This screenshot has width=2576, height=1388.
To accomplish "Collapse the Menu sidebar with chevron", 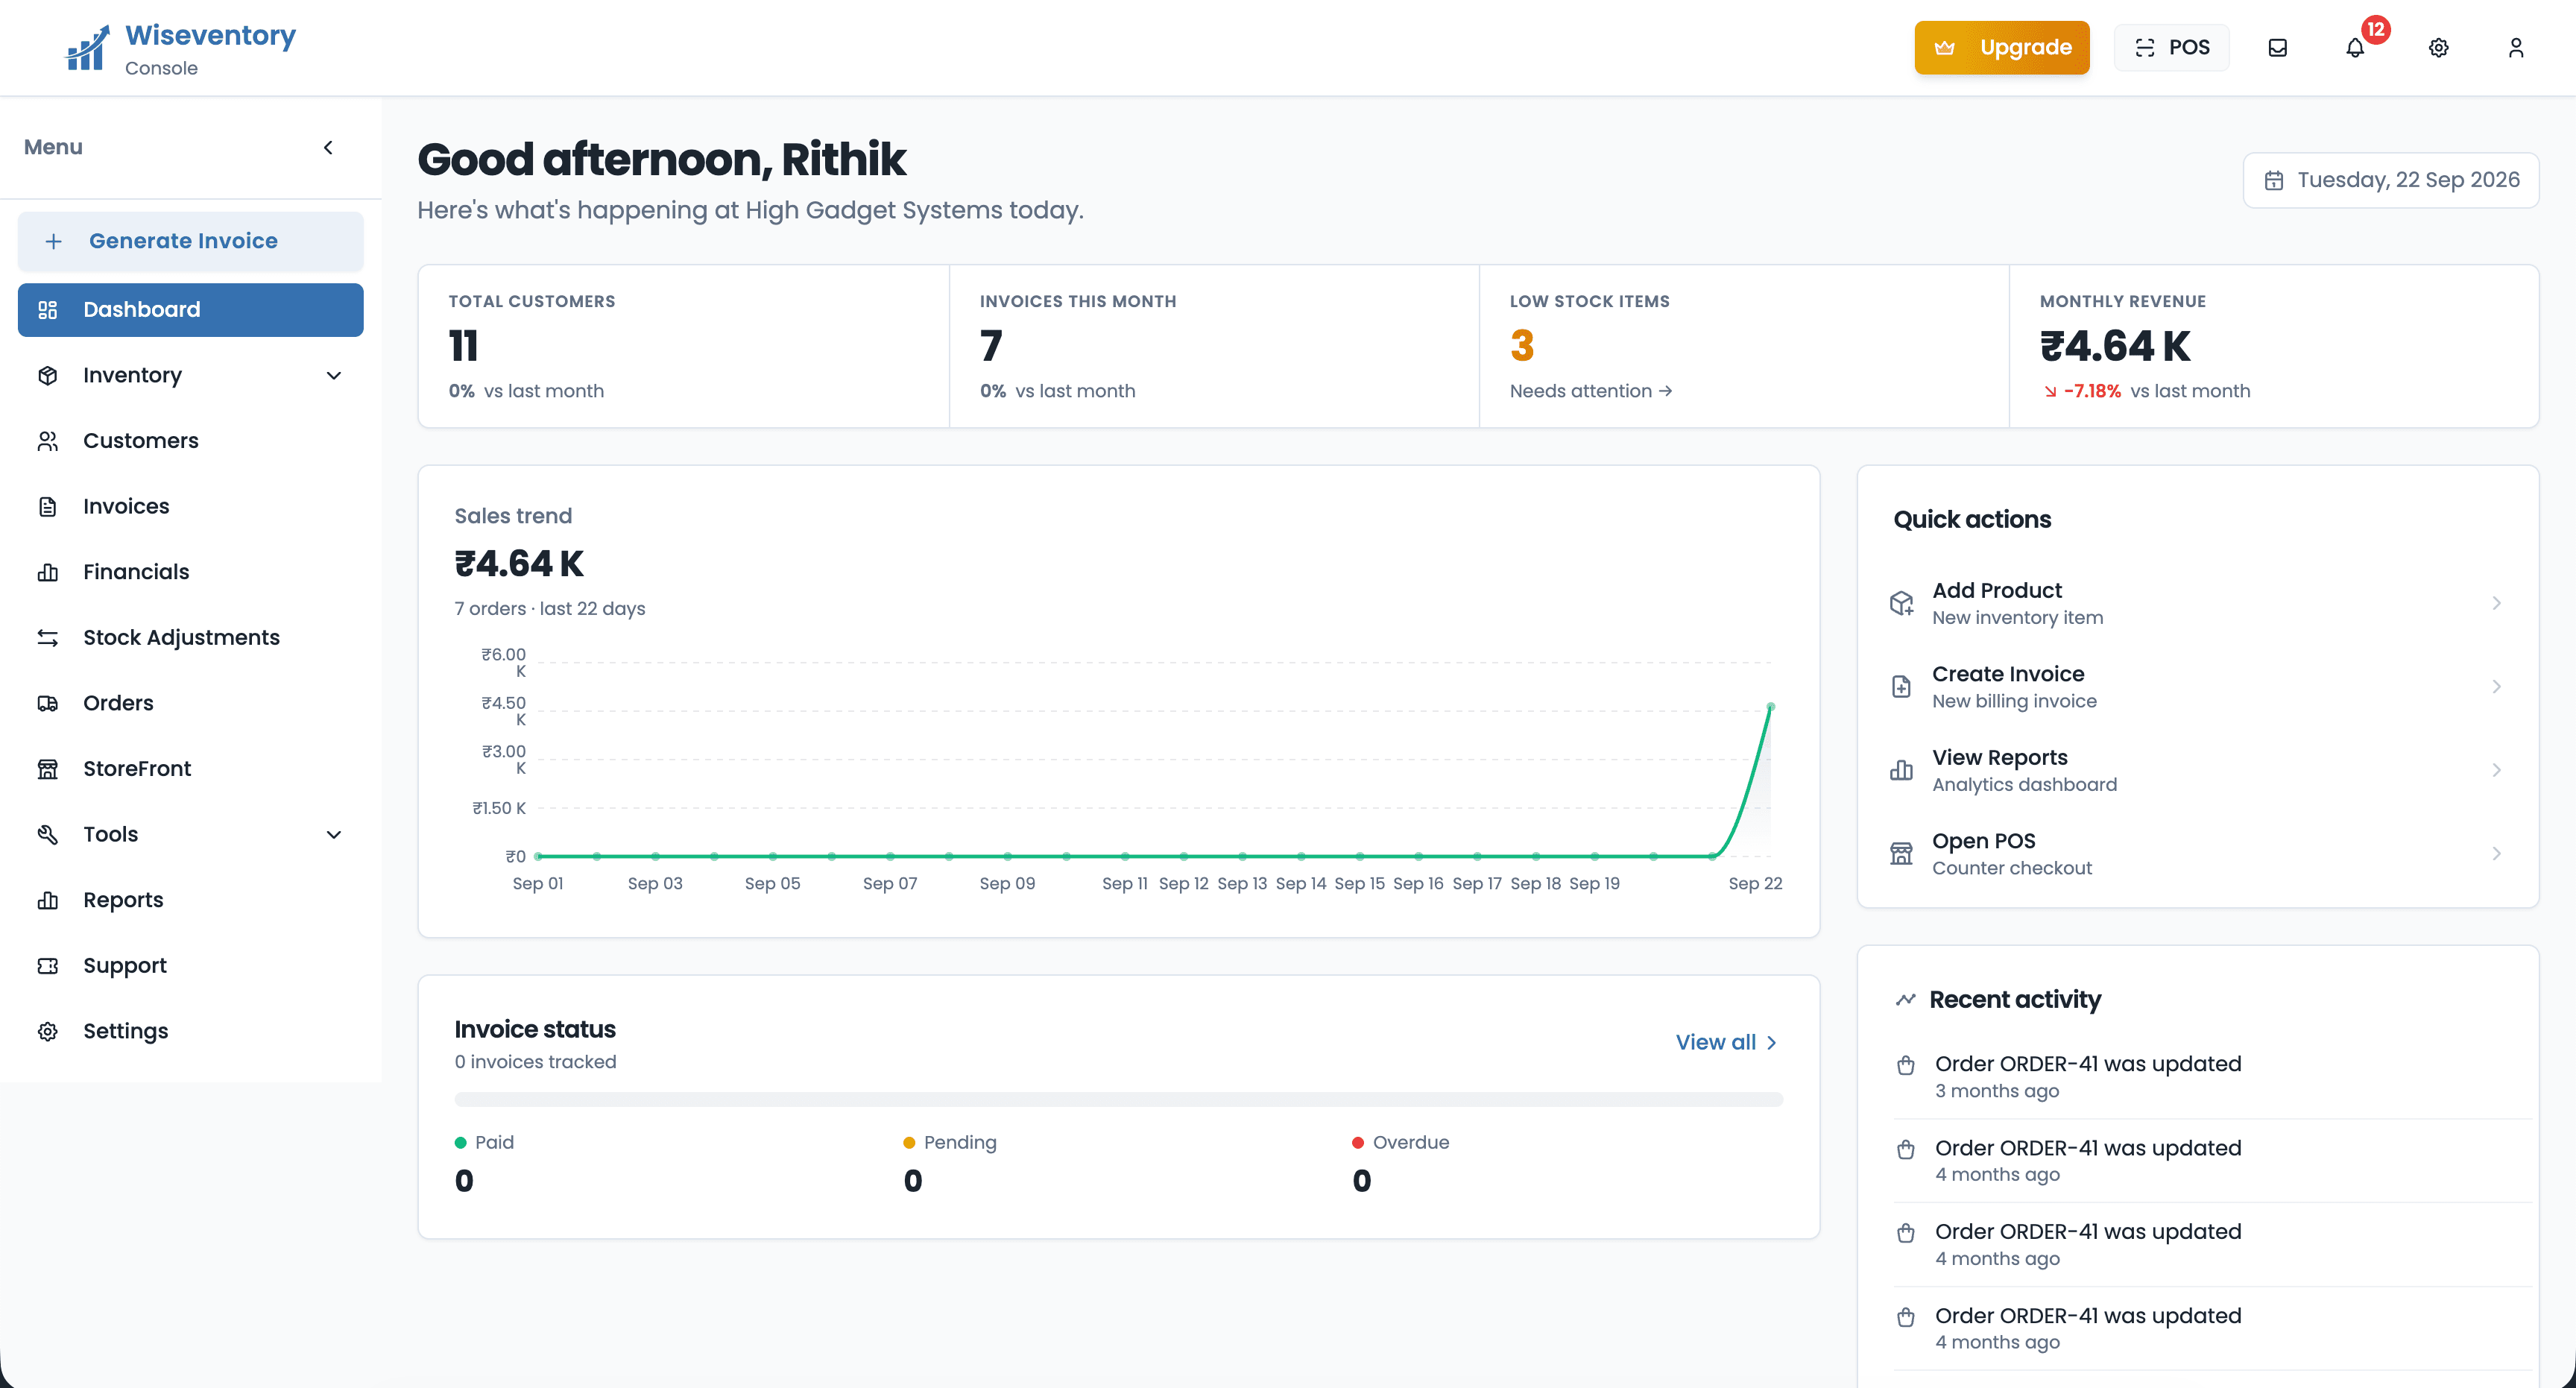I will 328,148.
